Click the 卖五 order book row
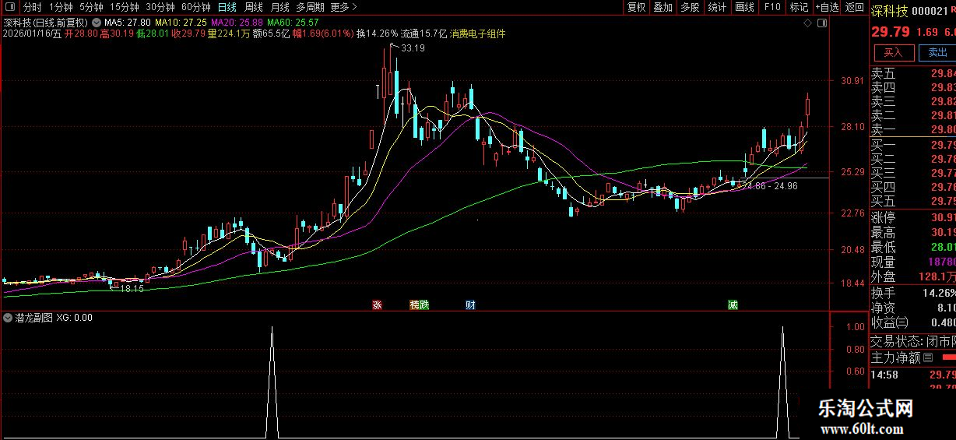Screen dimensions: 956x440 point(912,73)
